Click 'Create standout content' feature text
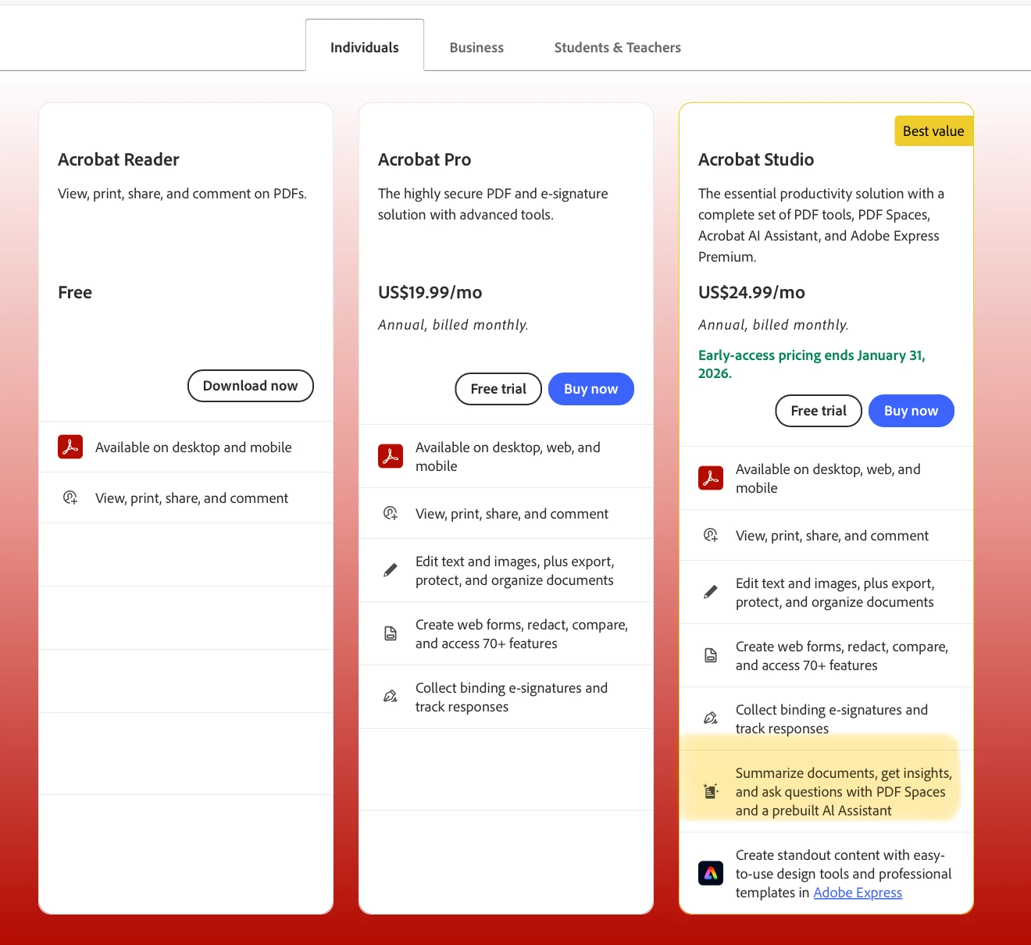The image size is (1031, 945). tap(844, 874)
